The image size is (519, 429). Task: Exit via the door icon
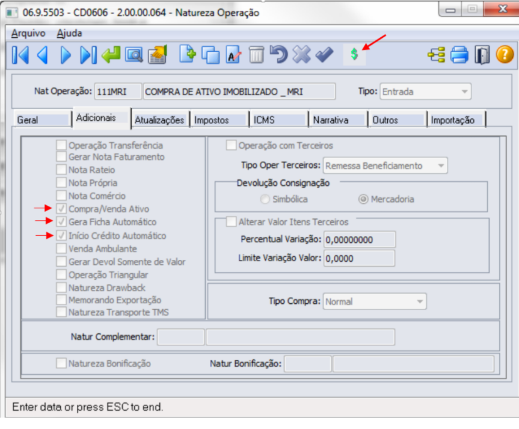(x=482, y=55)
